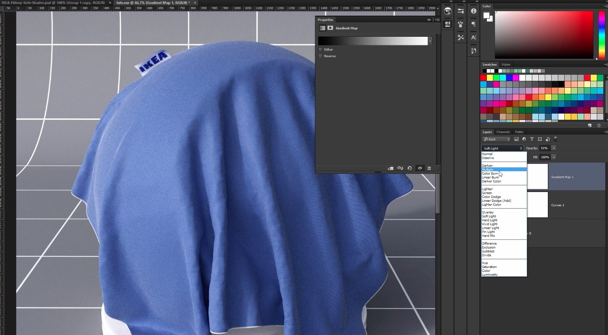Switch to the Styles tab
Image resolution: width=608 pixels, height=335 pixels.
click(x=506, y=64)
